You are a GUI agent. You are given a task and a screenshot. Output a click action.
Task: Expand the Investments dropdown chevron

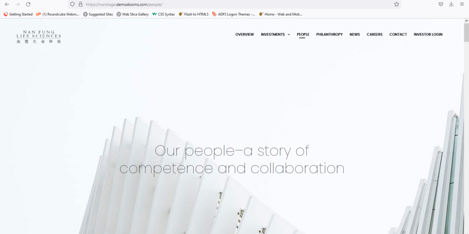click(x=289, y=34)
